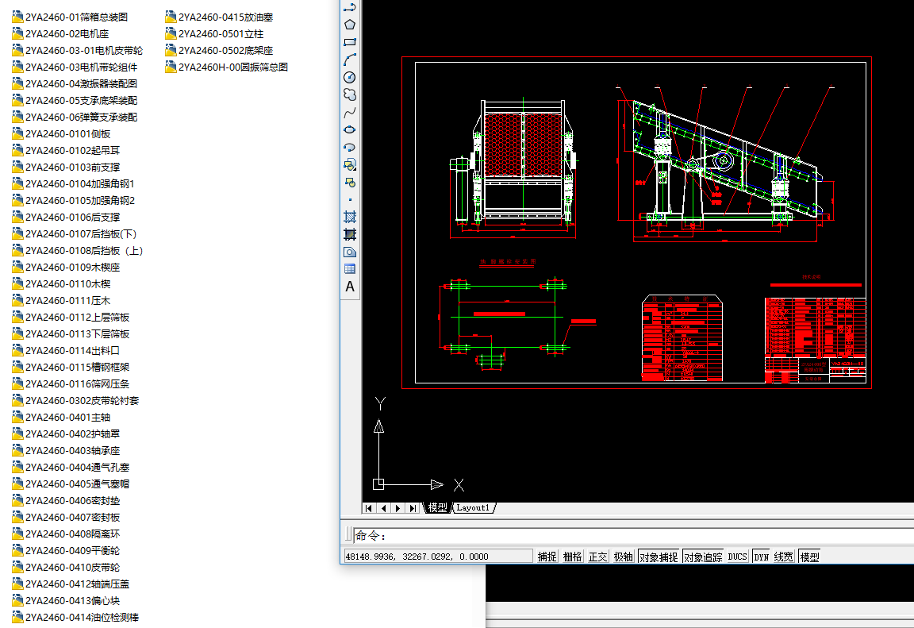Click the Table insert tool

(350, 269)
